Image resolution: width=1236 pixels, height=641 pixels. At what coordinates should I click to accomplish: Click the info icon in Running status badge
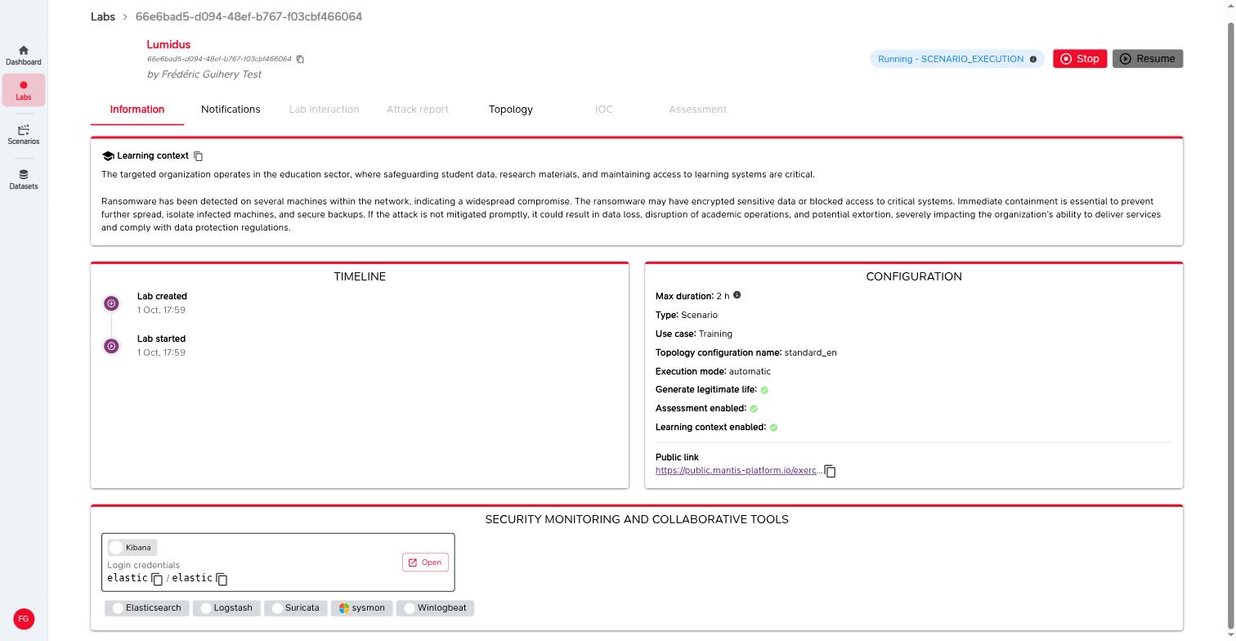pyautogui.click(x=1032, y=59)
